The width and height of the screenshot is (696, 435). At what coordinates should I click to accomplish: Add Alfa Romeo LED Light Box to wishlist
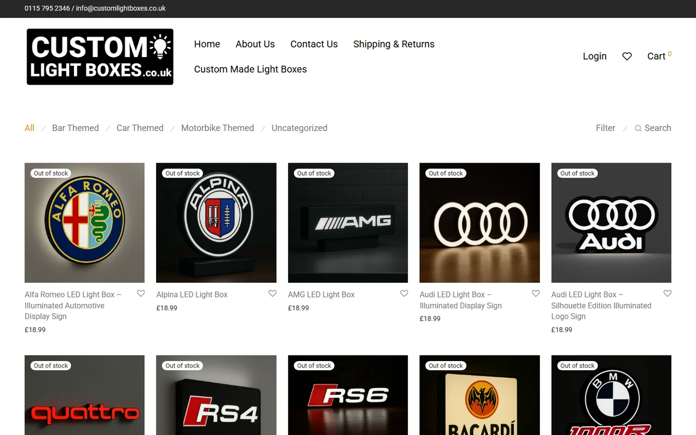click(x=141, y=294)
